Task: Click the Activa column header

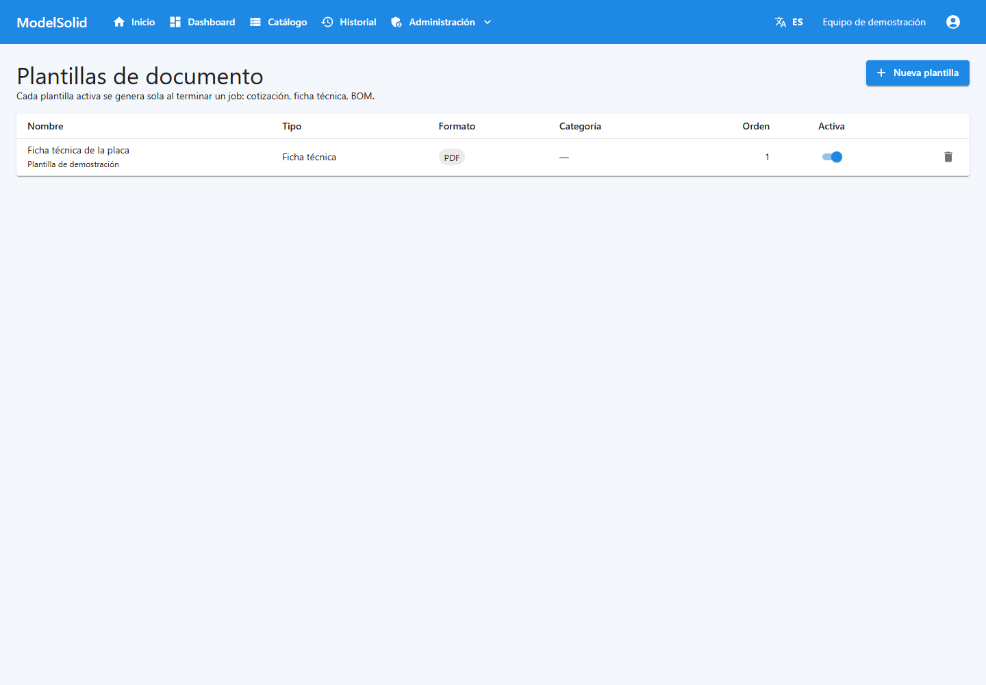Action: (x=831, y=126)
